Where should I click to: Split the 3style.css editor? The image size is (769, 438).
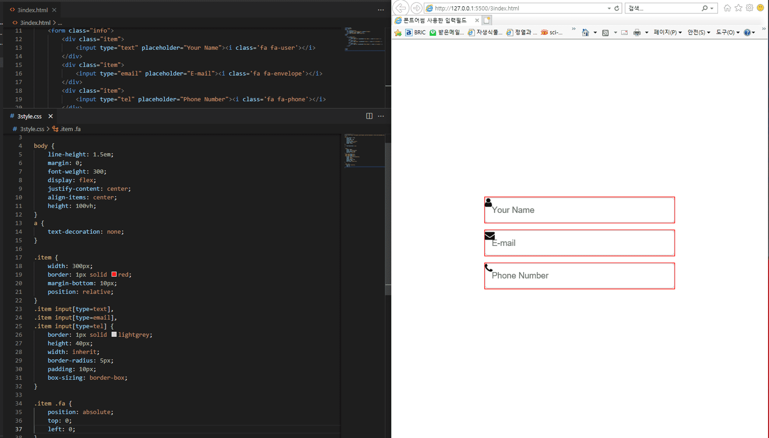[369, 116]
